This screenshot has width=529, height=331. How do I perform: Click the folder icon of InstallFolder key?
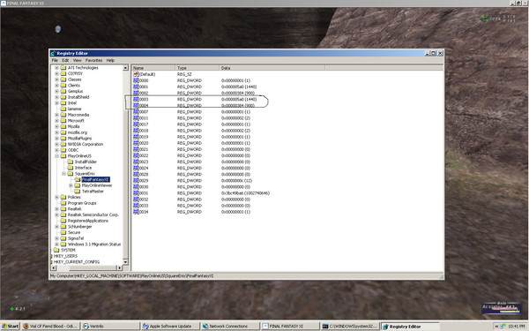pos(71,162)
